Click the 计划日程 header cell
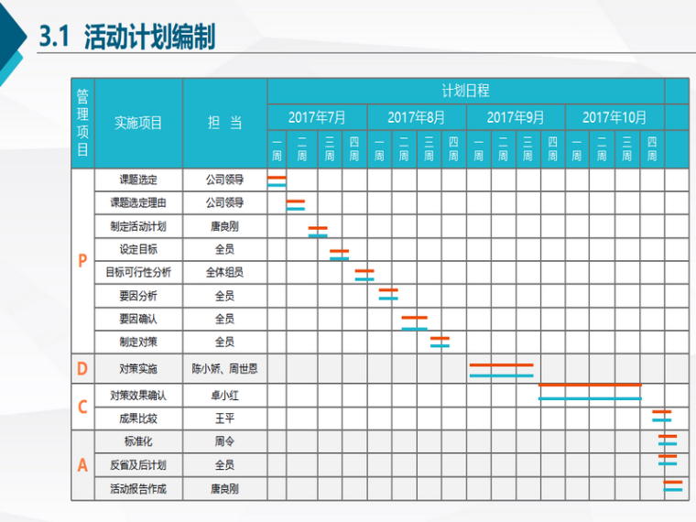 pyautogui.click(x=465, y=91)
